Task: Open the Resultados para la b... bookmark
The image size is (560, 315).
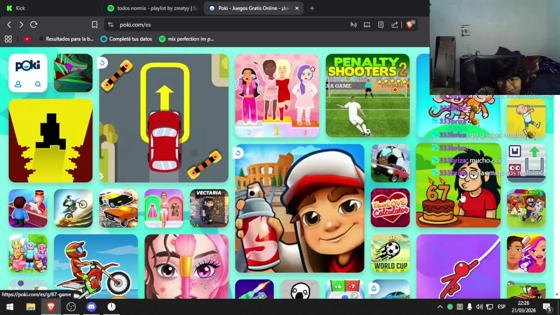Action: (x=66, y=39)
